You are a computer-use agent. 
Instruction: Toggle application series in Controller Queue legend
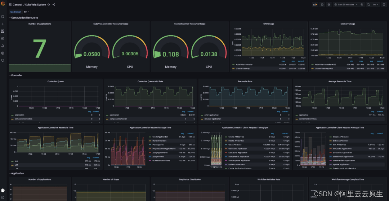tap(19, 115)
